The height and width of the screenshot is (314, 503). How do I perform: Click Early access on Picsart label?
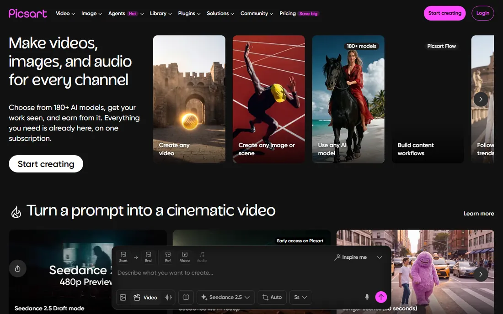[300, 241]
